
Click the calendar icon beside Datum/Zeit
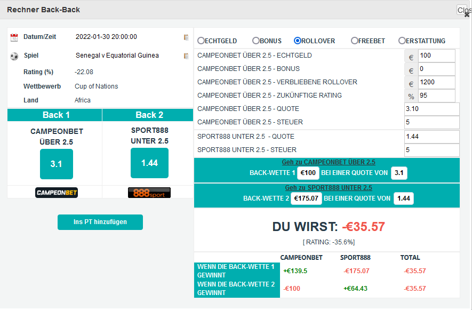pos(14,37)
